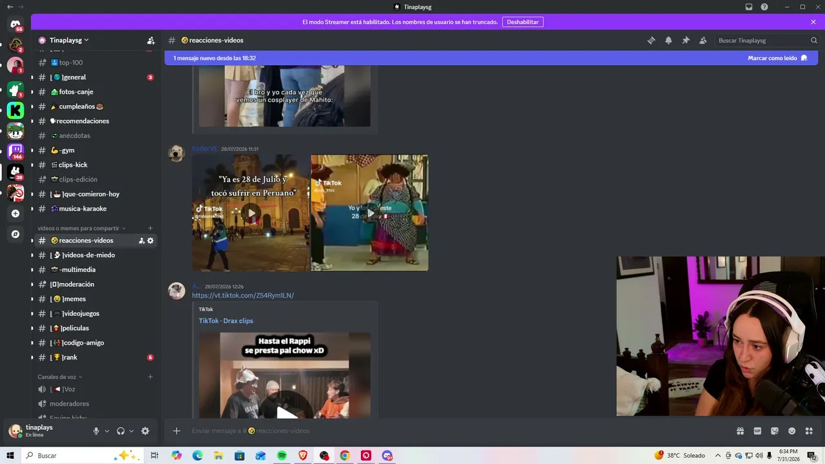The image size is (825, 464).
Task: Click the search magnifier in Buscar Tinaplaysg
Action: pos(813,40)
